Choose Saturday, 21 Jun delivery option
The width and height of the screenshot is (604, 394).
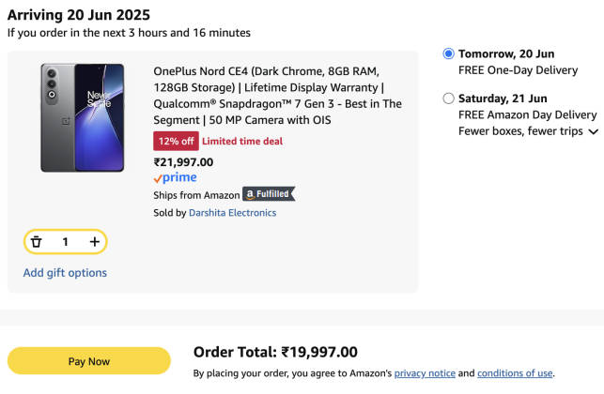pyautogui.click(x=448, y=98)
